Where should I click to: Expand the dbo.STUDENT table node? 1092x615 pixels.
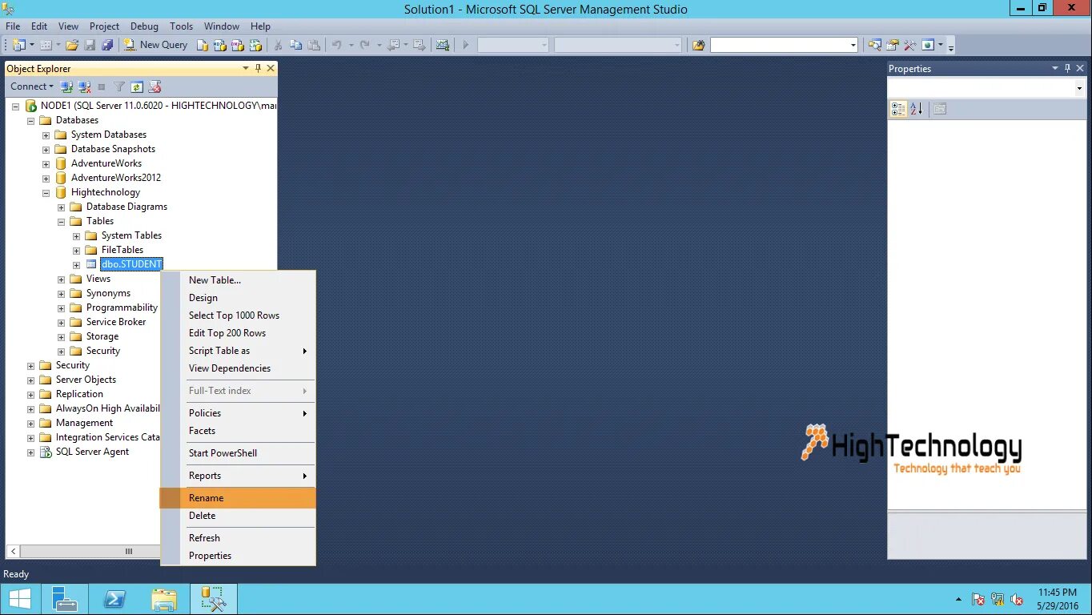point(76,264)
